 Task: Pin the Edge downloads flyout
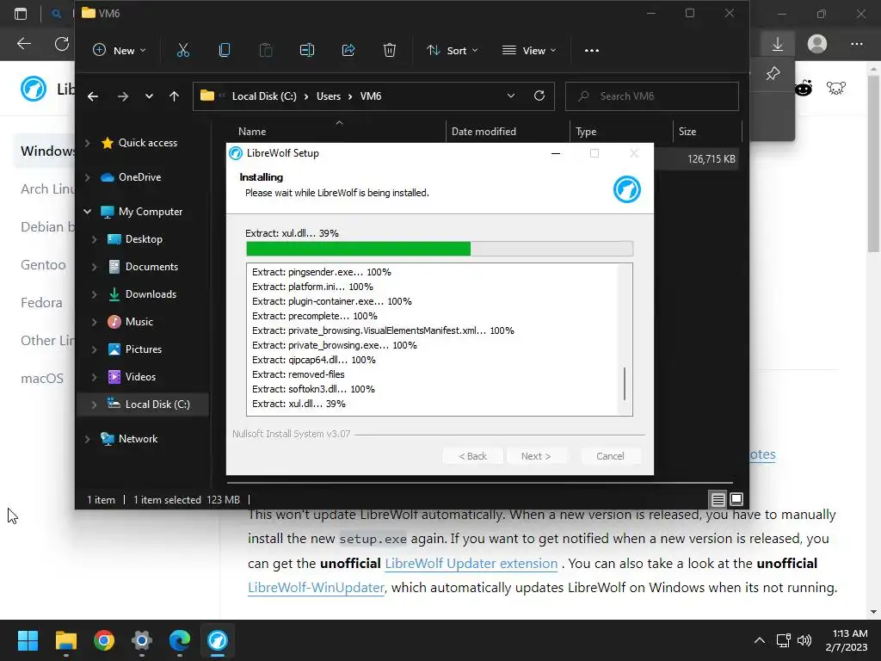point(773,74)
